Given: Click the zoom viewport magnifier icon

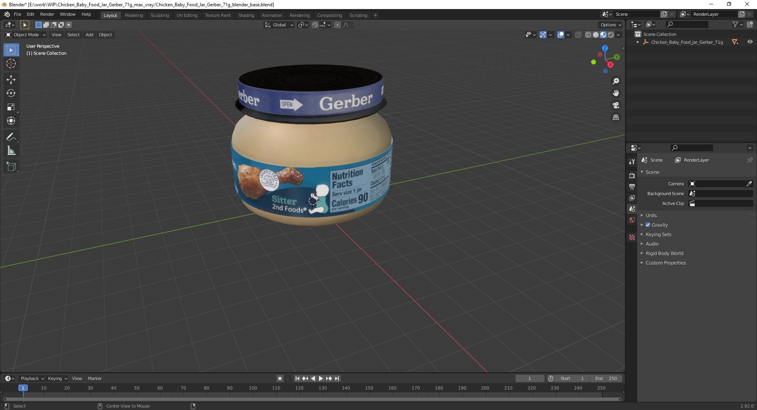Looking at the screenshot, I should click(x=616, y=81).
